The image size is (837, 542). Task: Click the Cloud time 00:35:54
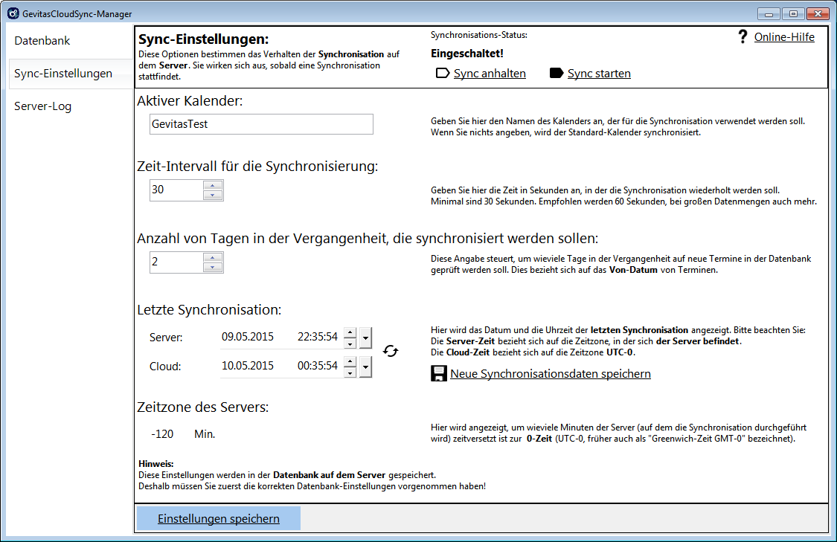[318, 366]
